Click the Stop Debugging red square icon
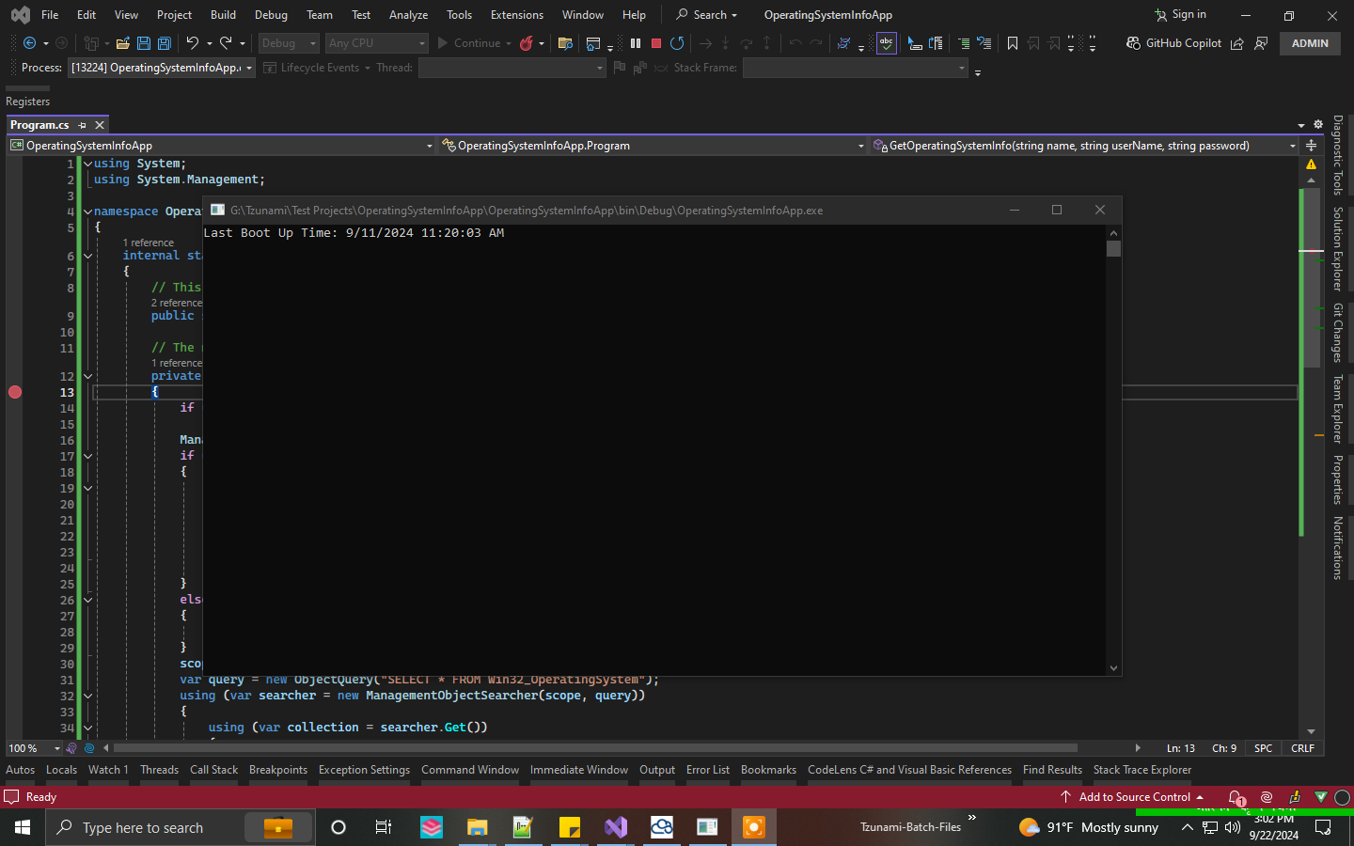Viewport: 1354px width, 846px height. pos(654,43)
